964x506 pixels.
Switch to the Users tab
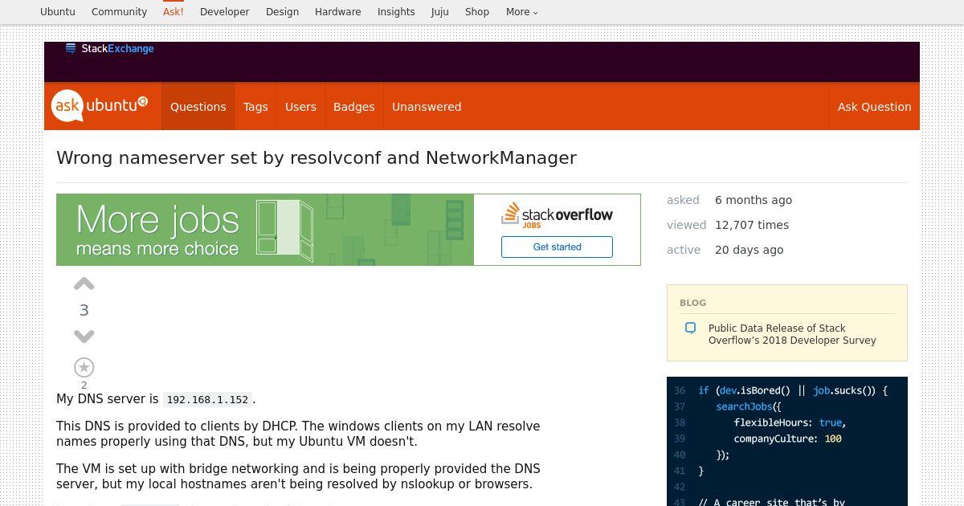[x=300, y=106]
